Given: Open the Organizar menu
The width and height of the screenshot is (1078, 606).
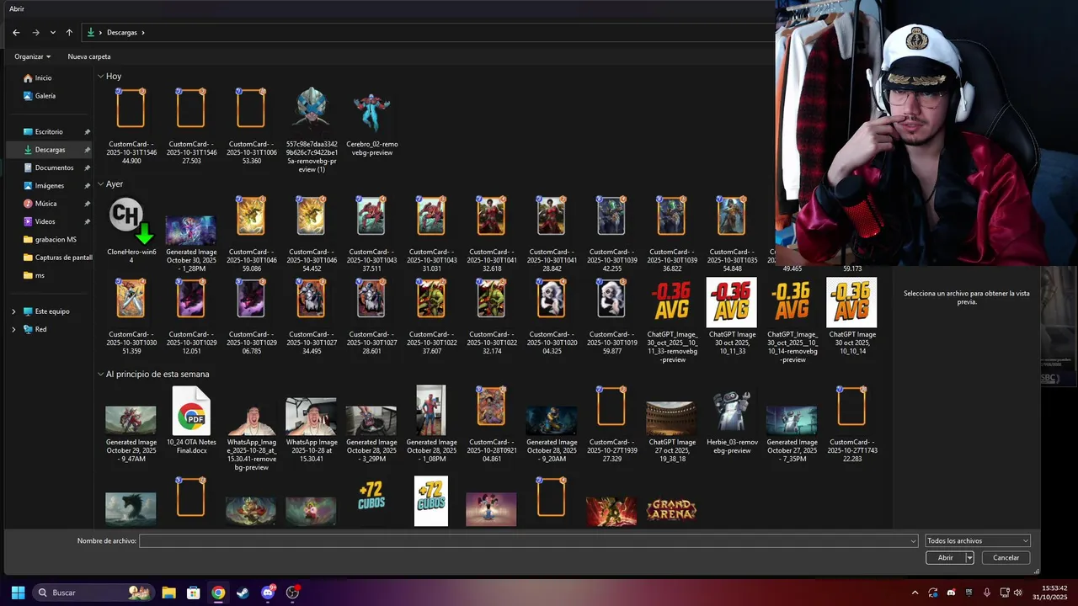Looking at the screenshot, I should click(x=32, y=56).
